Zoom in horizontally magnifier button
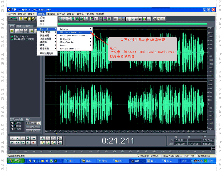The height and width of the screenshot is (171, 223). [x=43, y=138]
